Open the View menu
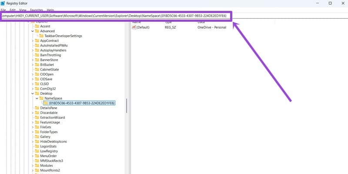This screenshot has width=348, height=174. coord(23,10)
